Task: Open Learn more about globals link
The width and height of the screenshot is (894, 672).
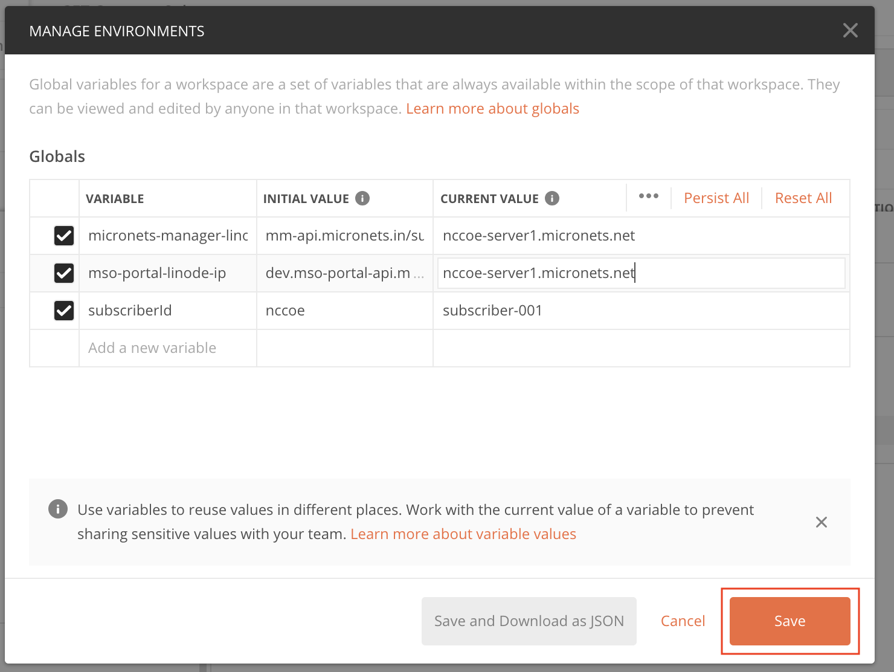Action: (x=492, y=109)
